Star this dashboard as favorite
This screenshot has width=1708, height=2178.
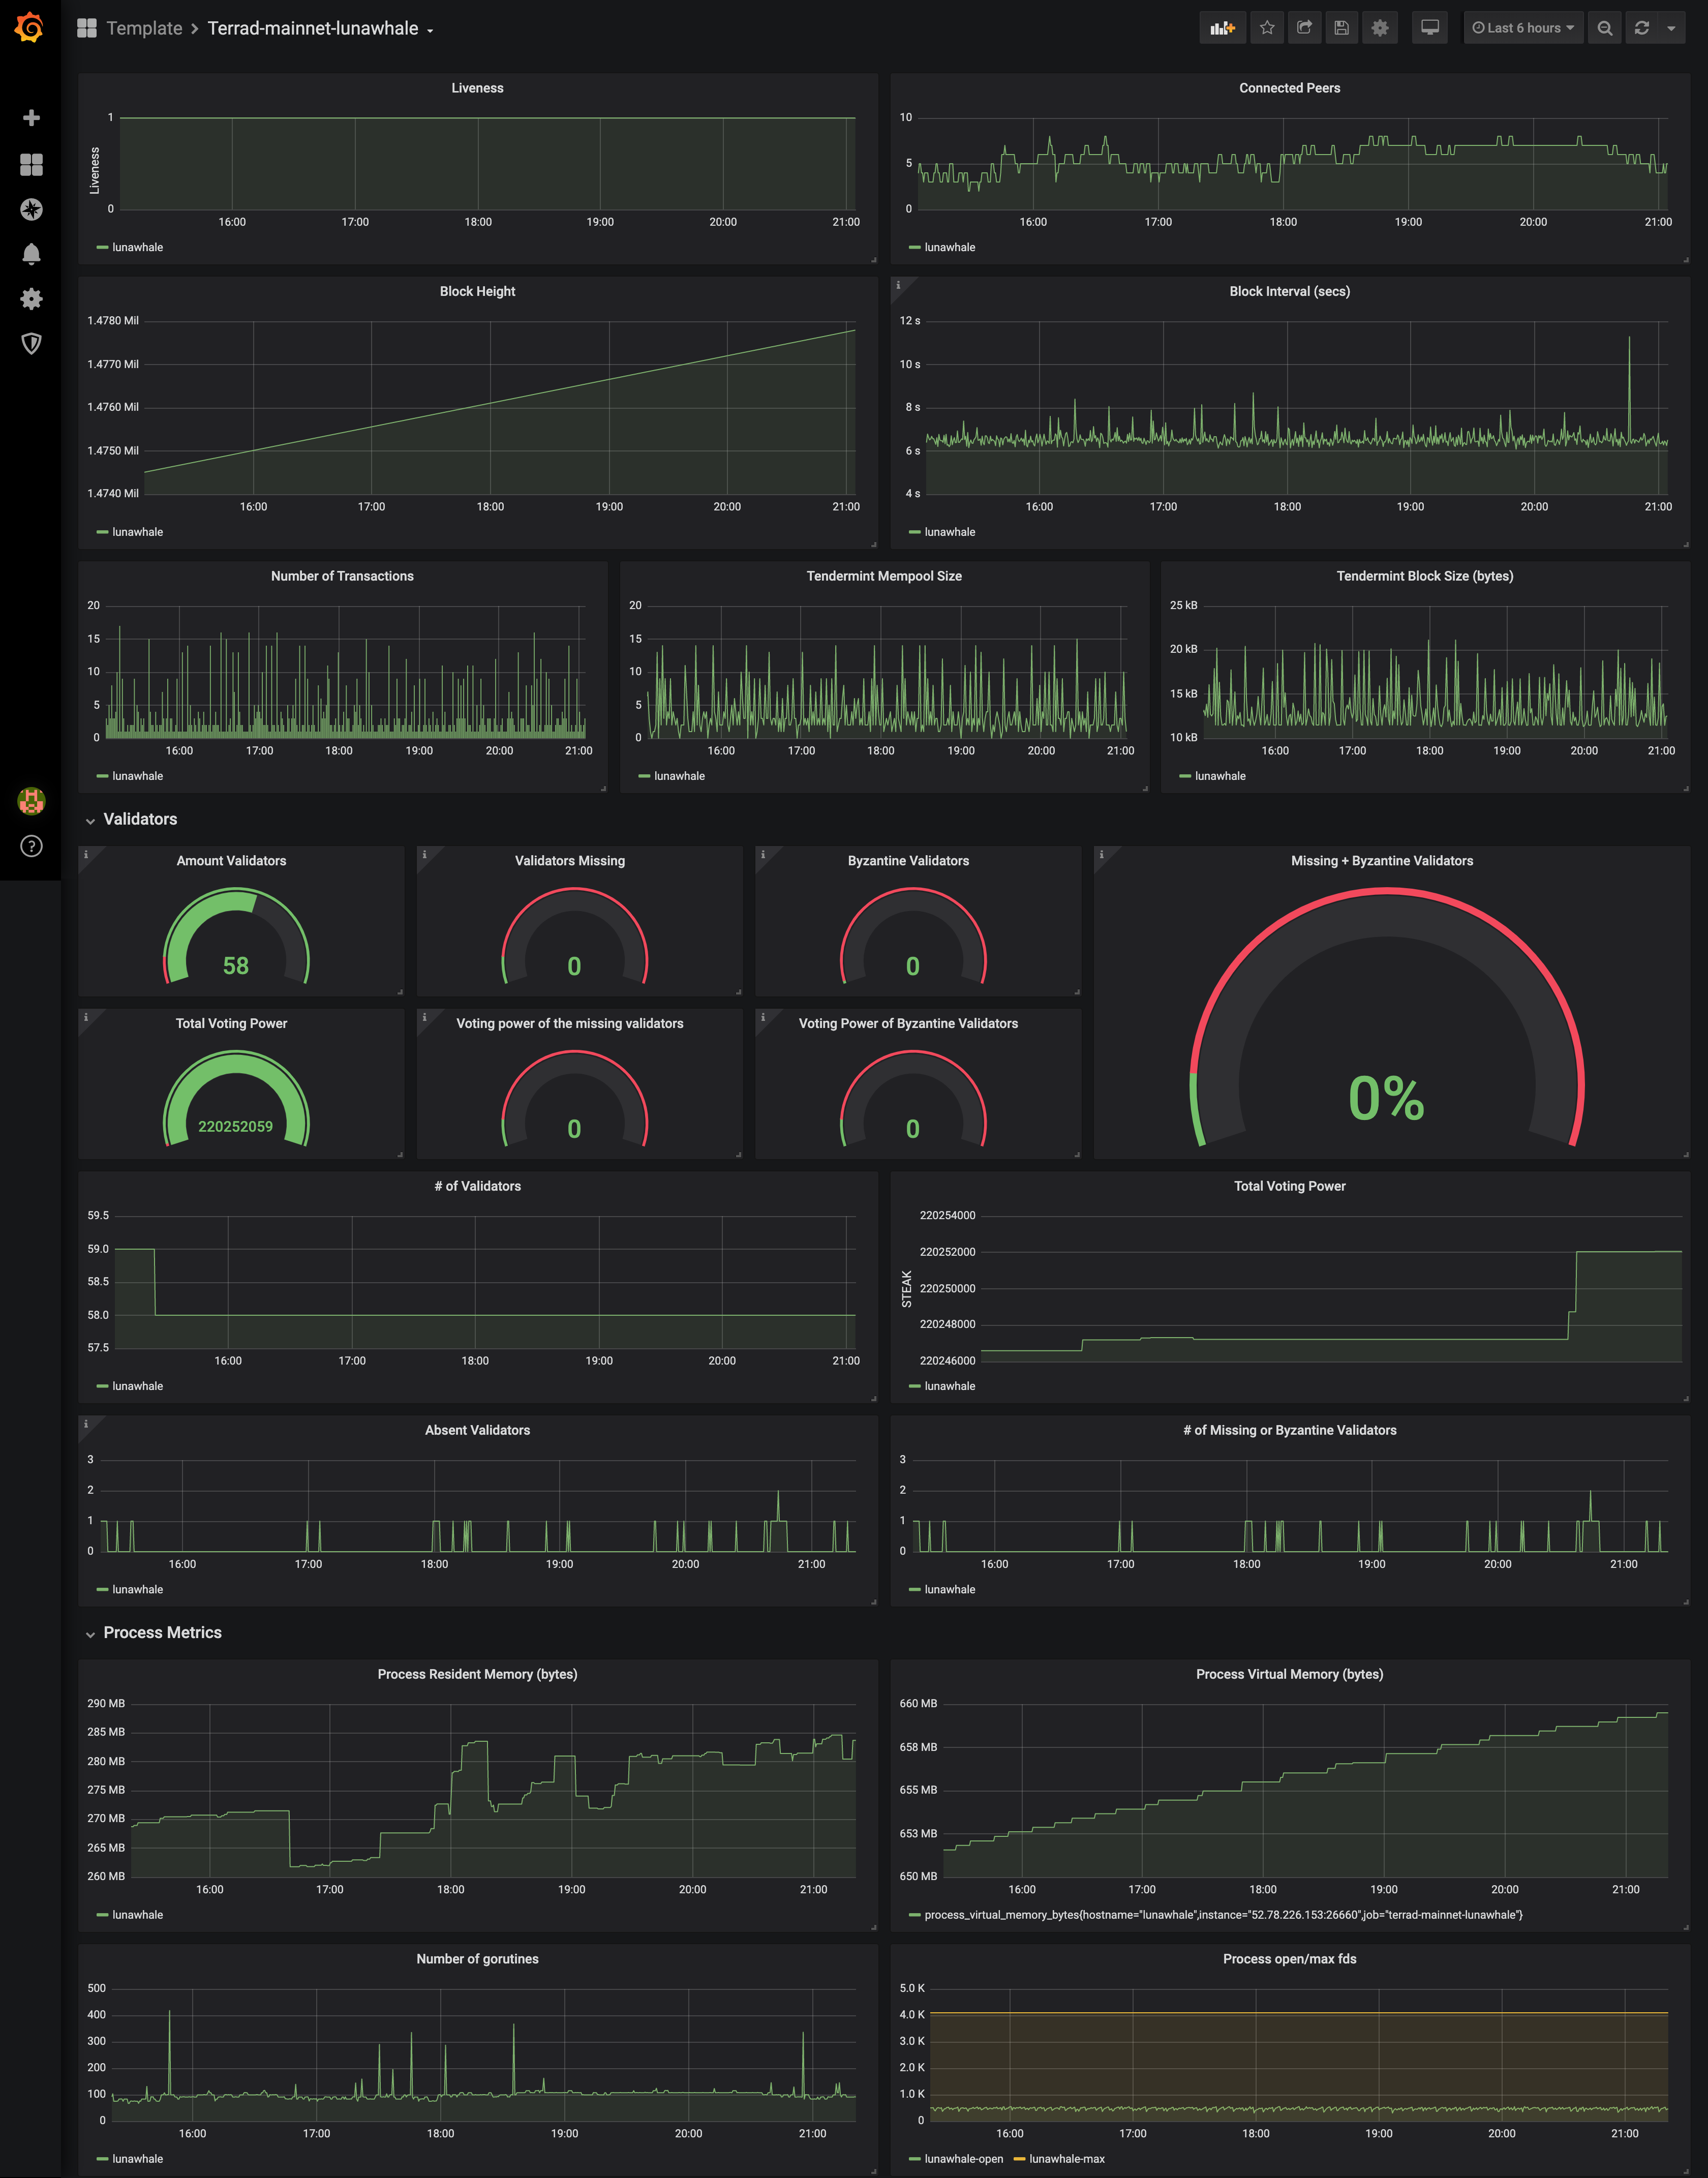[x=1267, y=28]
